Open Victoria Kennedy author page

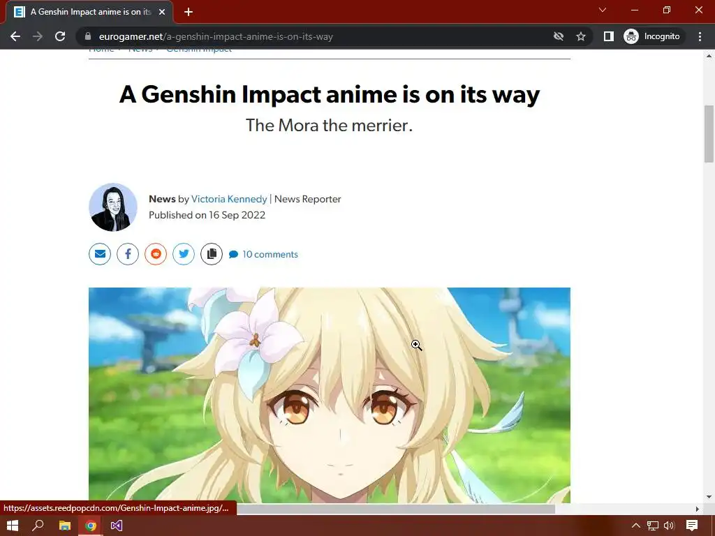point(229,199)
